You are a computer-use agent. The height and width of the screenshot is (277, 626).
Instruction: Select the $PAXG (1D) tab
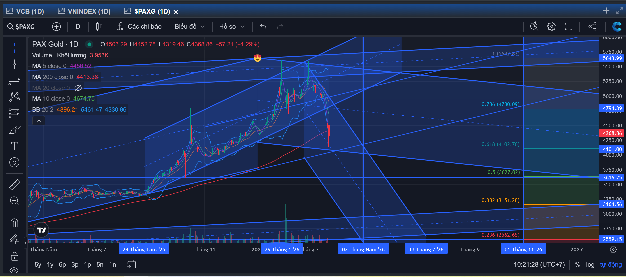(x=147, y=11)
